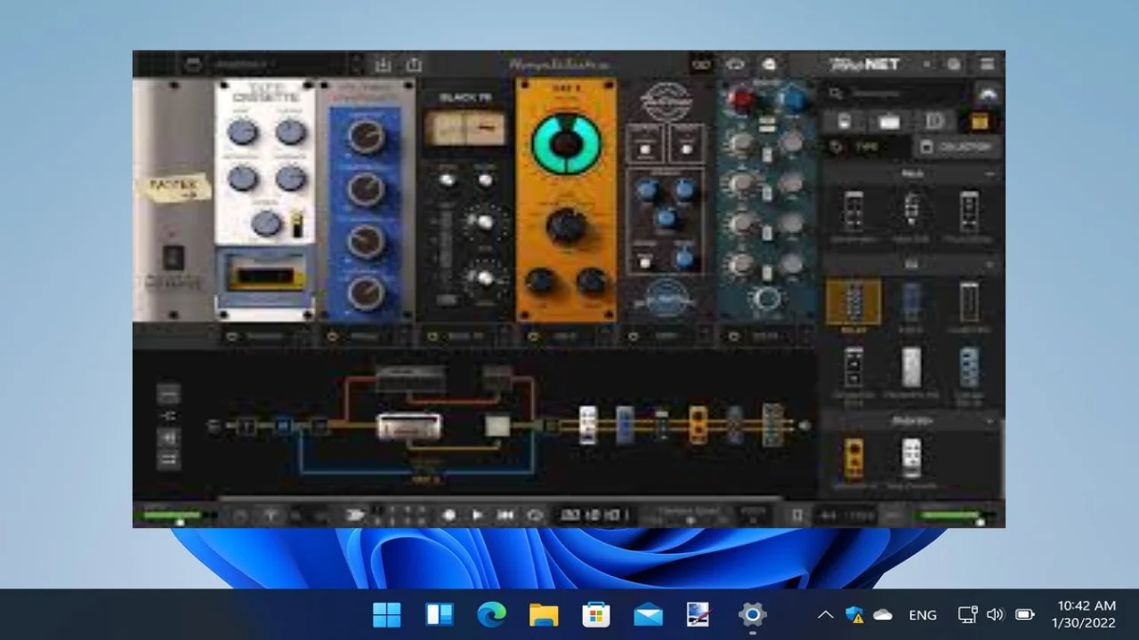Open the ToneNET logo button
This screenshot has width=1139, height=640.
click(864, 64)
